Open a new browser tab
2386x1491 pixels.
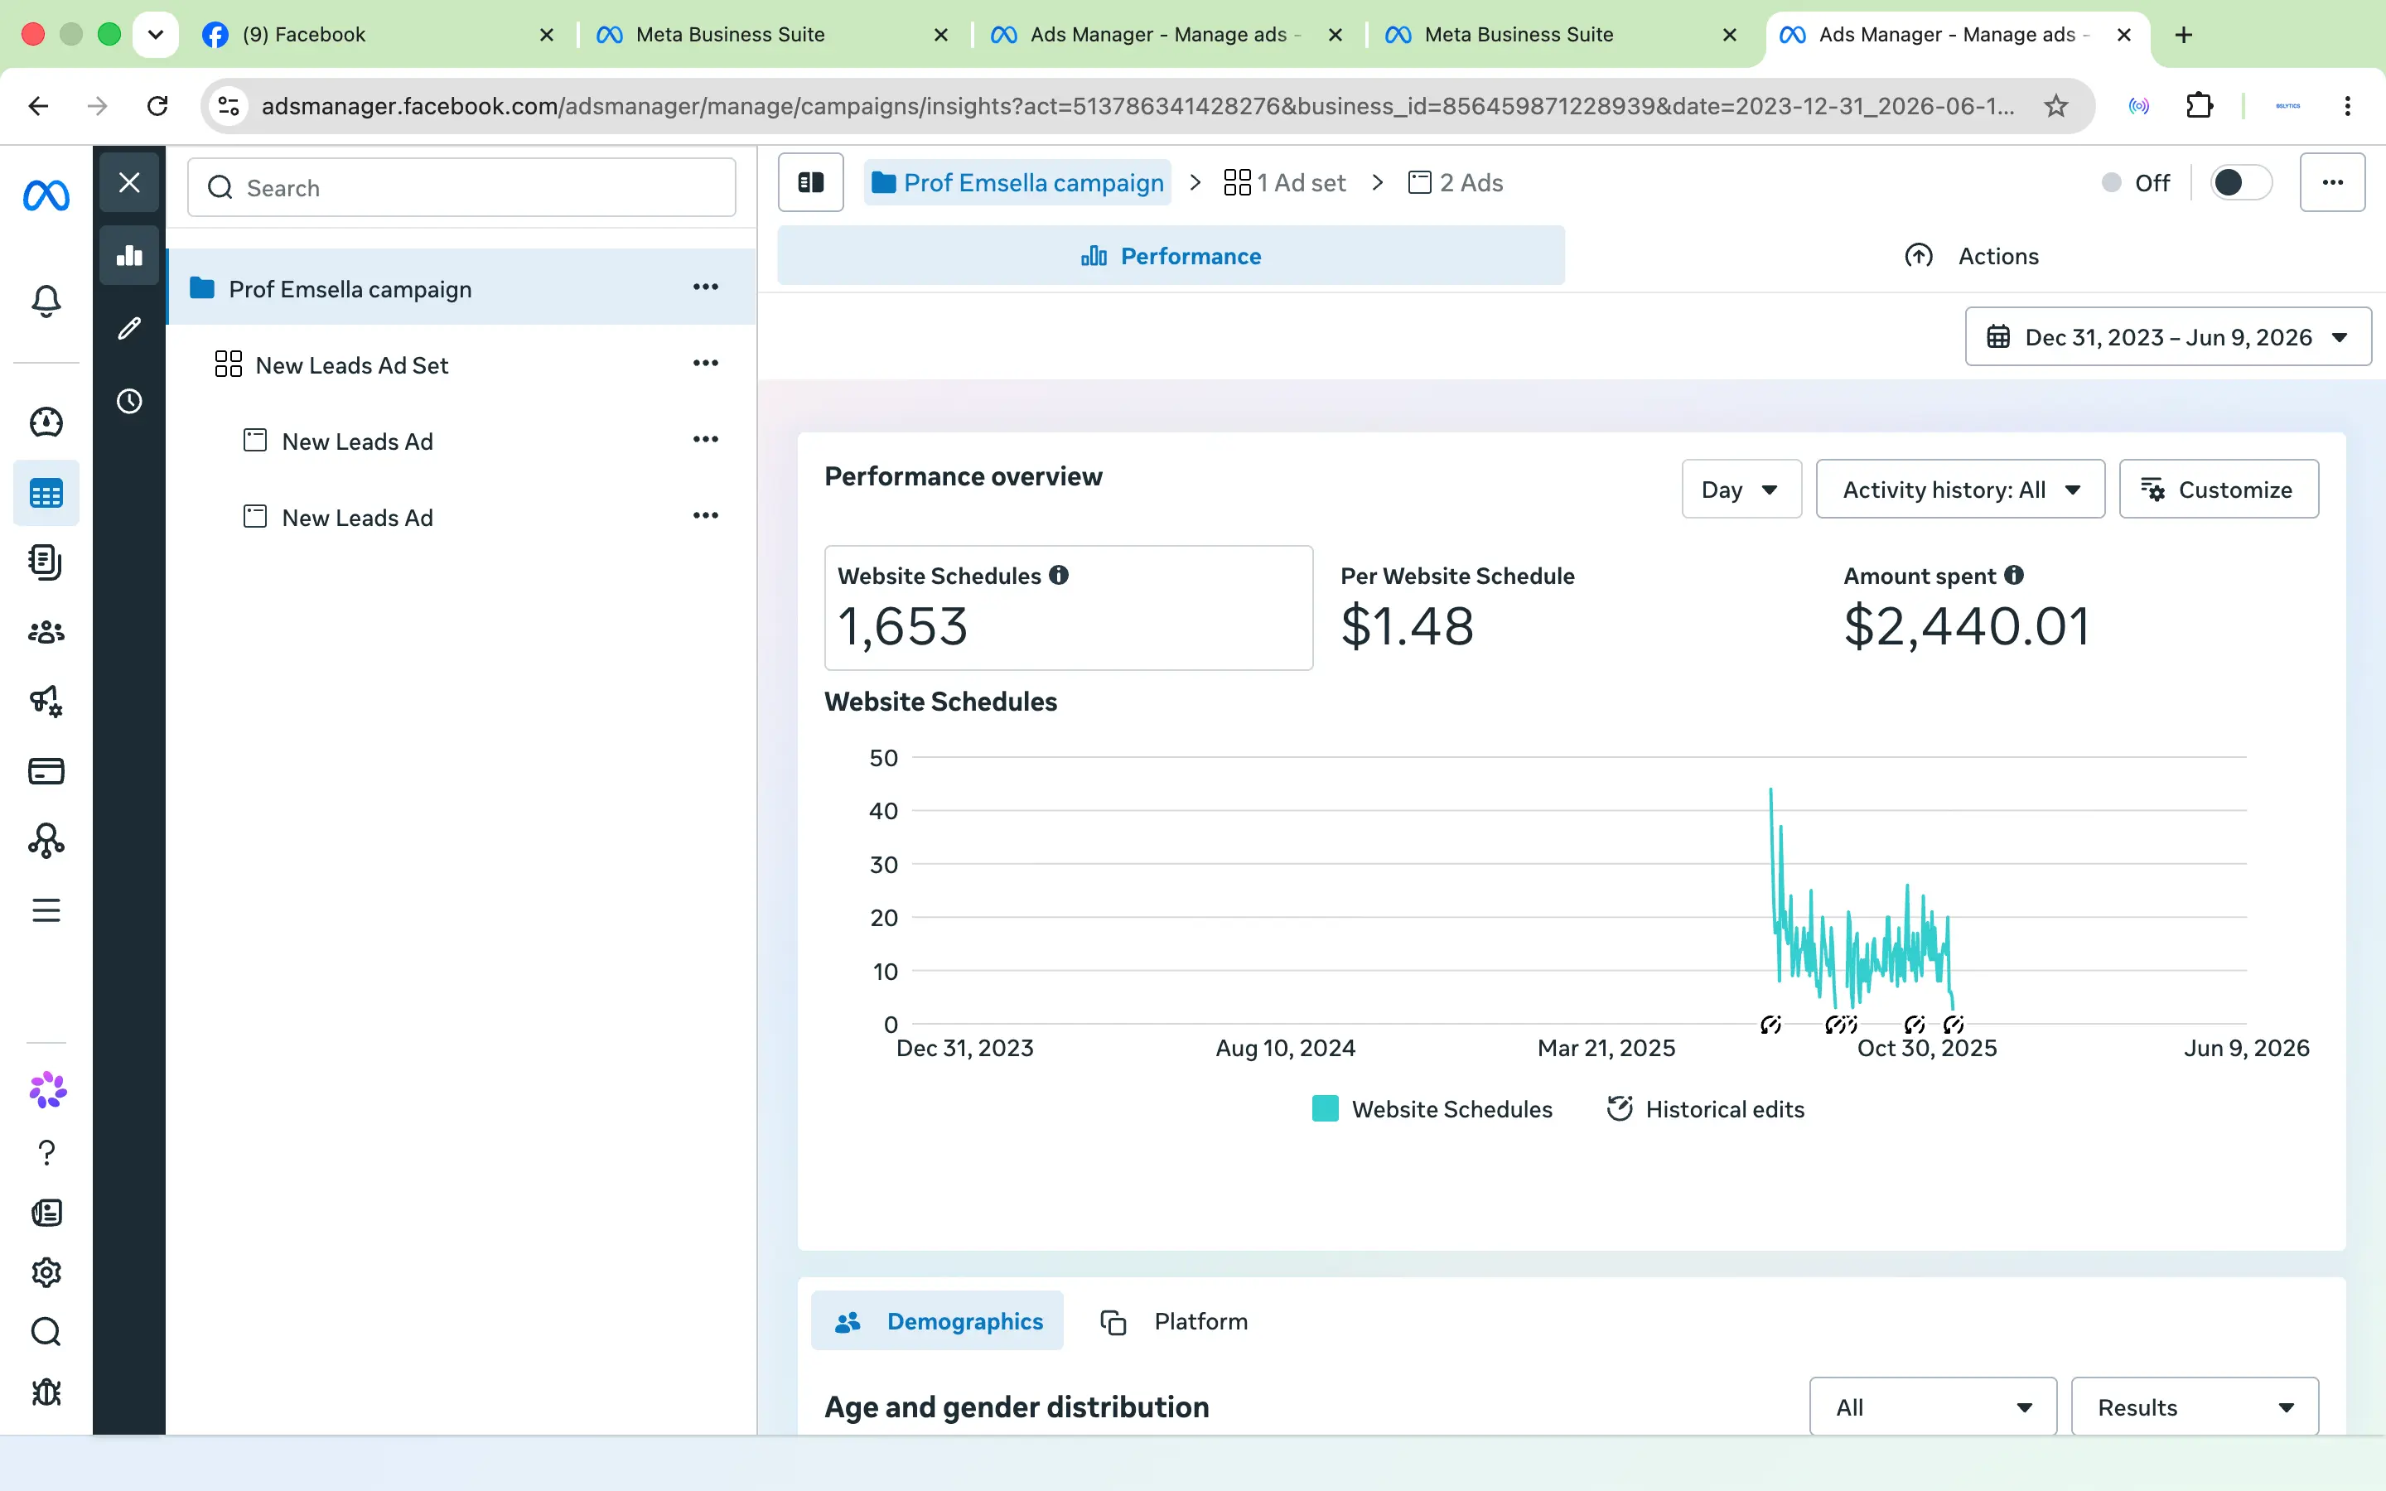(2184, 35)
